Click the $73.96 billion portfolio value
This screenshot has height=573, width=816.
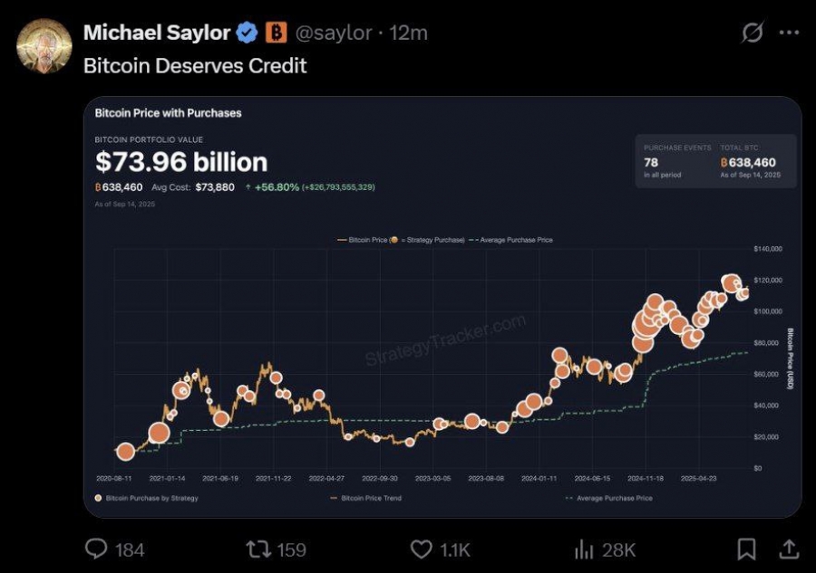[181, 162]
